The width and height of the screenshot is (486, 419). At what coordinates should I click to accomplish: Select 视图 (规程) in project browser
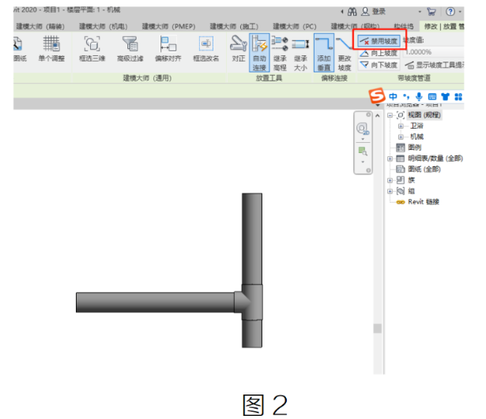(424, 115)
